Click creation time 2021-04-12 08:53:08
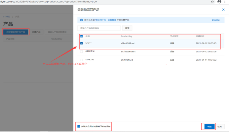The width and height of the screenshot is (229, 132). 206,51
